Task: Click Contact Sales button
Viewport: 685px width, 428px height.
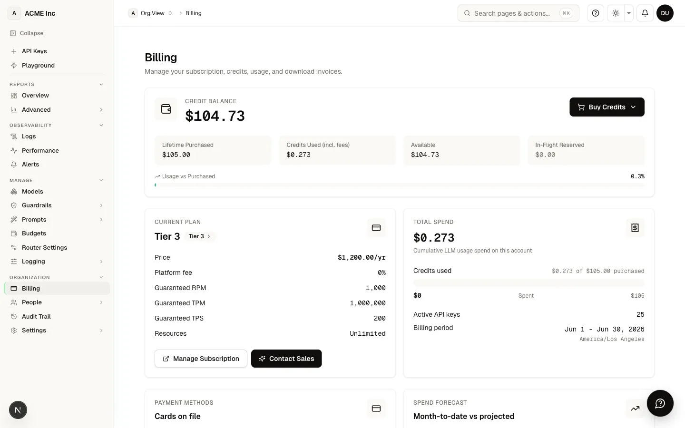Action: pos(286,359)
